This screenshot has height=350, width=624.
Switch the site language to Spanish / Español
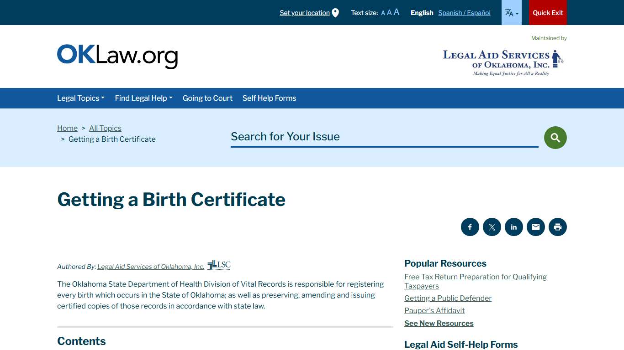click(464, 13)
